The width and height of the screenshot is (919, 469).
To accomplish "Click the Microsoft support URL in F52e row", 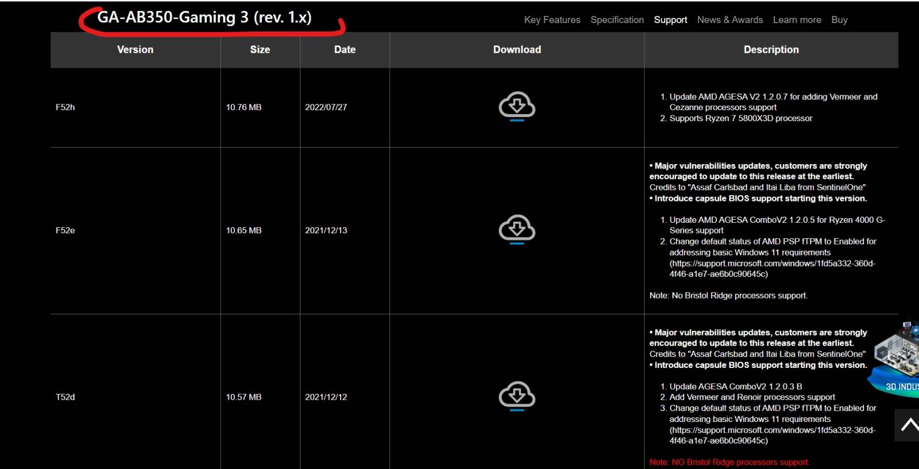I will [773, 269].
